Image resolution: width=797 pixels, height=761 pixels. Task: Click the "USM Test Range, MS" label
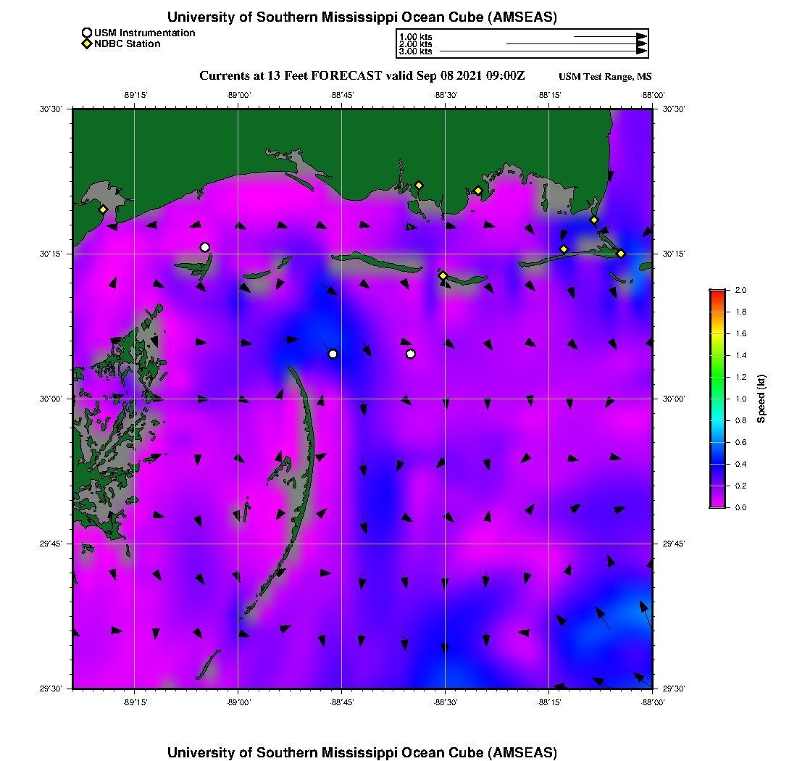605,77
